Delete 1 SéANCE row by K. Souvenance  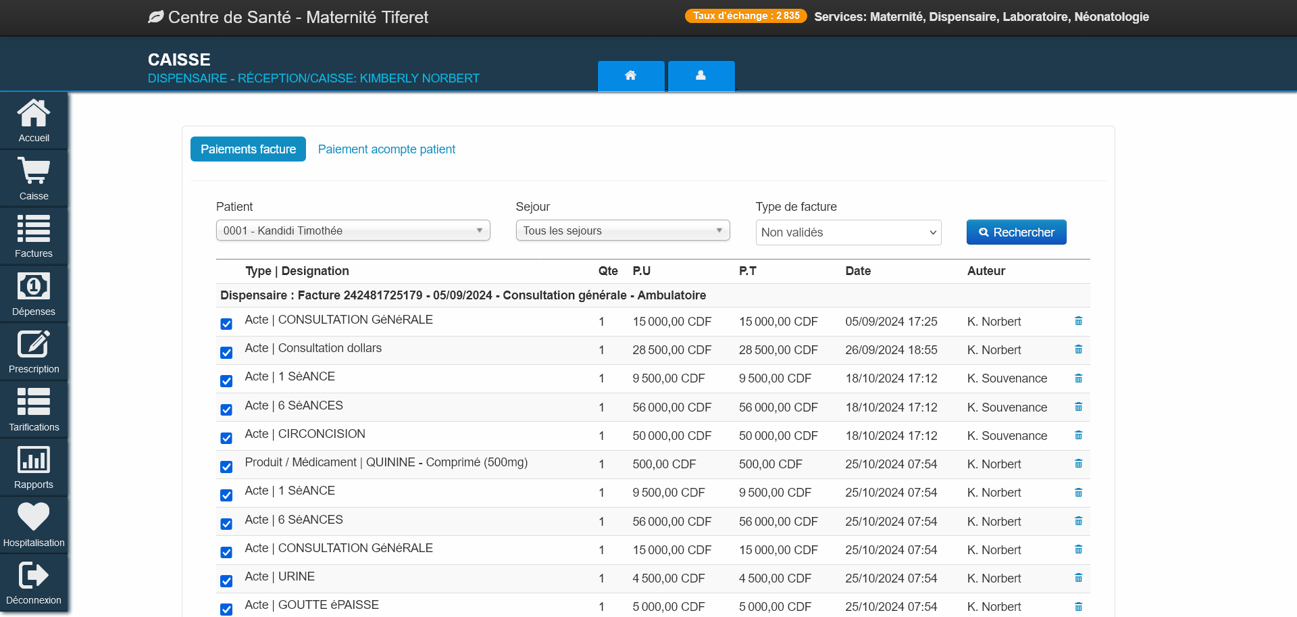pos(1078,378)
